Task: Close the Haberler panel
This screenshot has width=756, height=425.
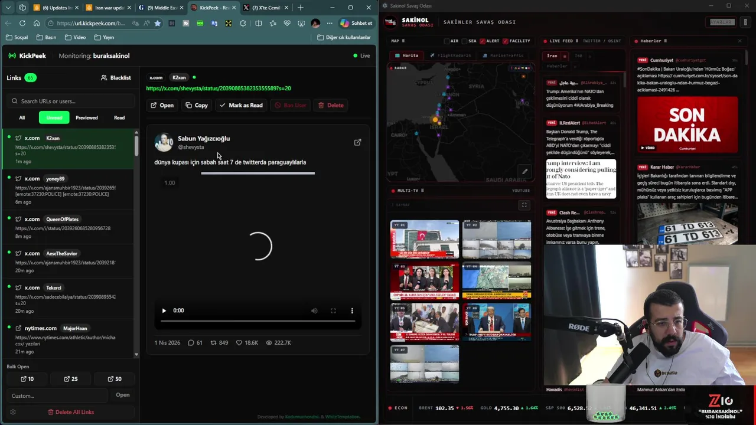Action: click(739, 41)
